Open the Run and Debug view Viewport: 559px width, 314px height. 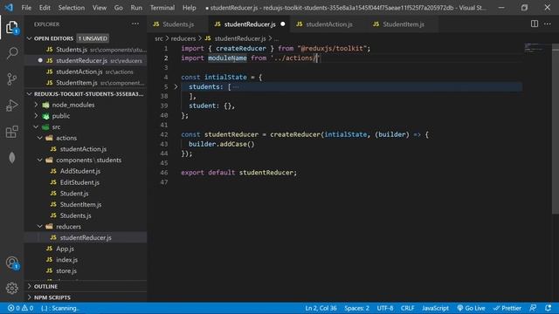(11, 106)
